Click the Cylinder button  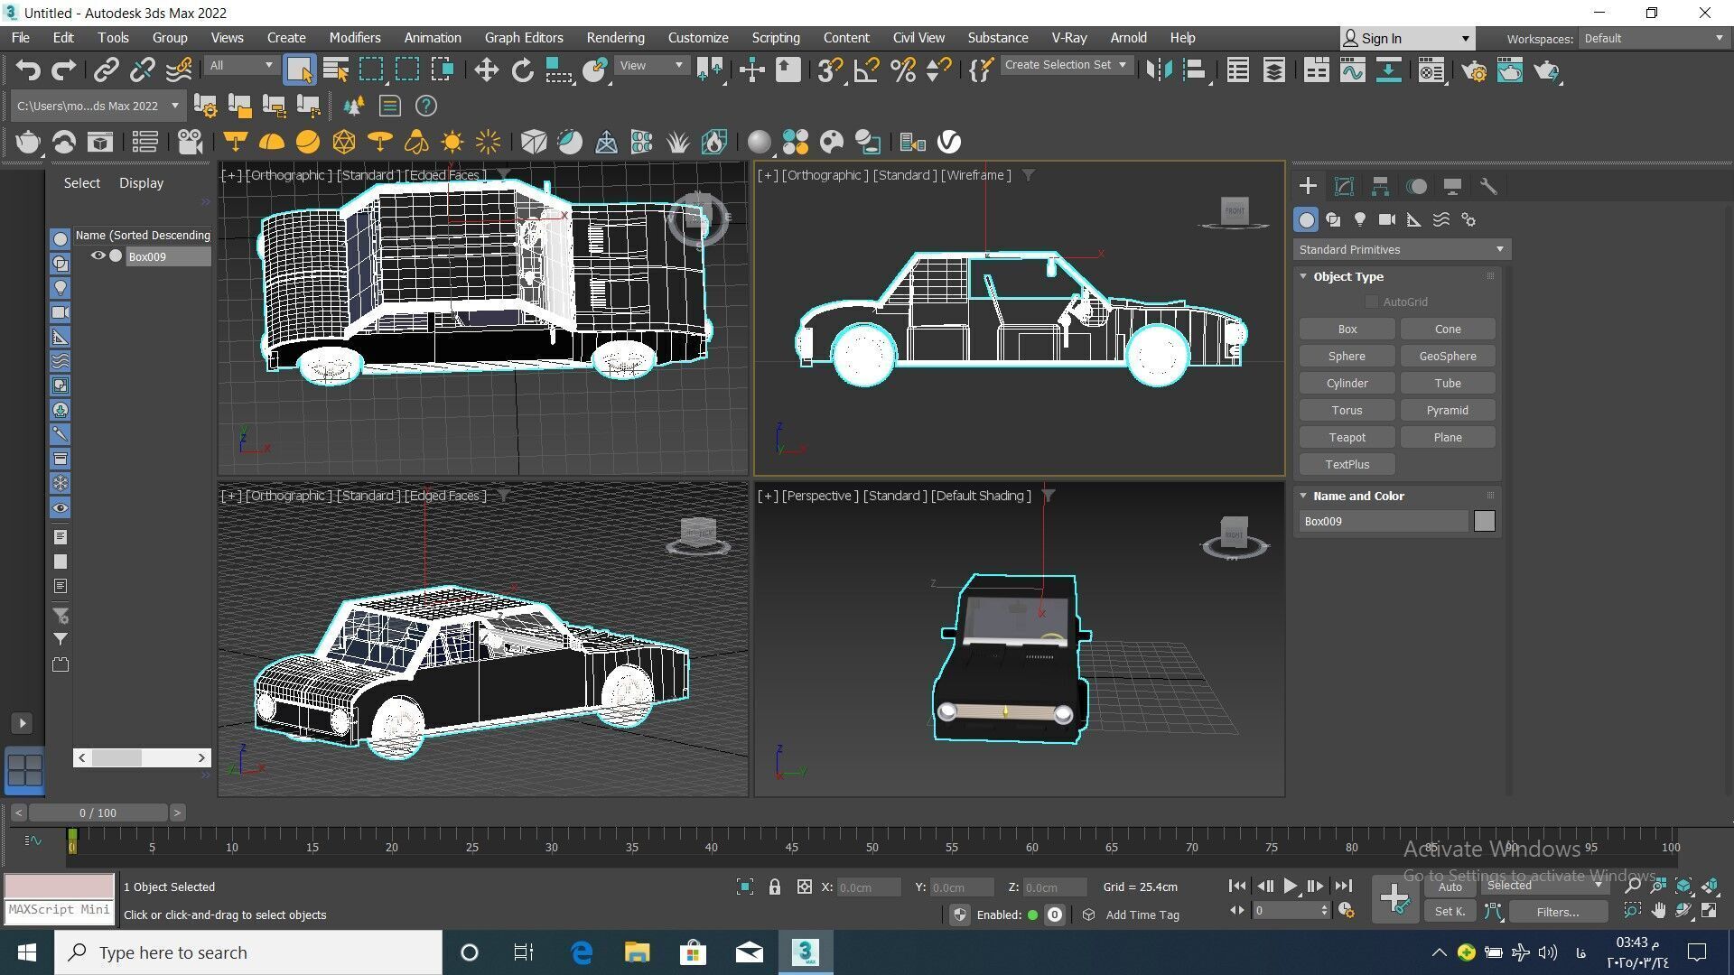click(1347, 383)
